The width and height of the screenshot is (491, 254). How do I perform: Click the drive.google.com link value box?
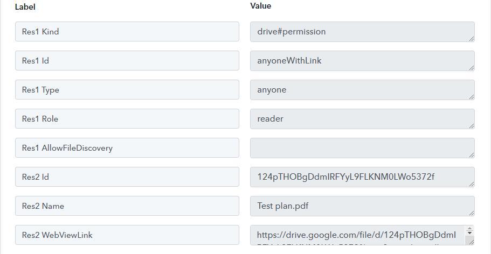point(357,235)
